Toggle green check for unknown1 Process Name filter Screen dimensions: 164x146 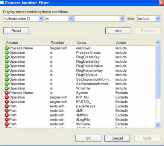[x=6, y=48]
